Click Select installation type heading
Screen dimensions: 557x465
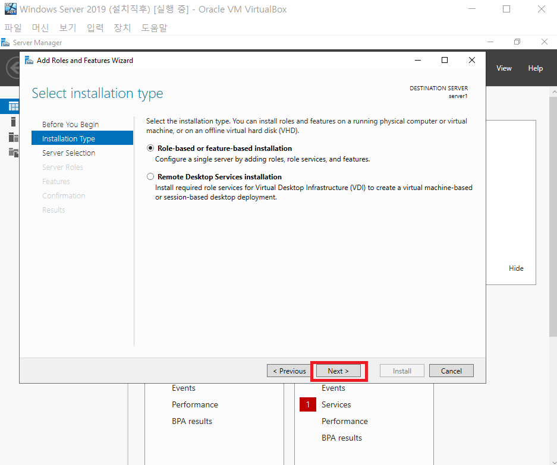coord(97,93)
